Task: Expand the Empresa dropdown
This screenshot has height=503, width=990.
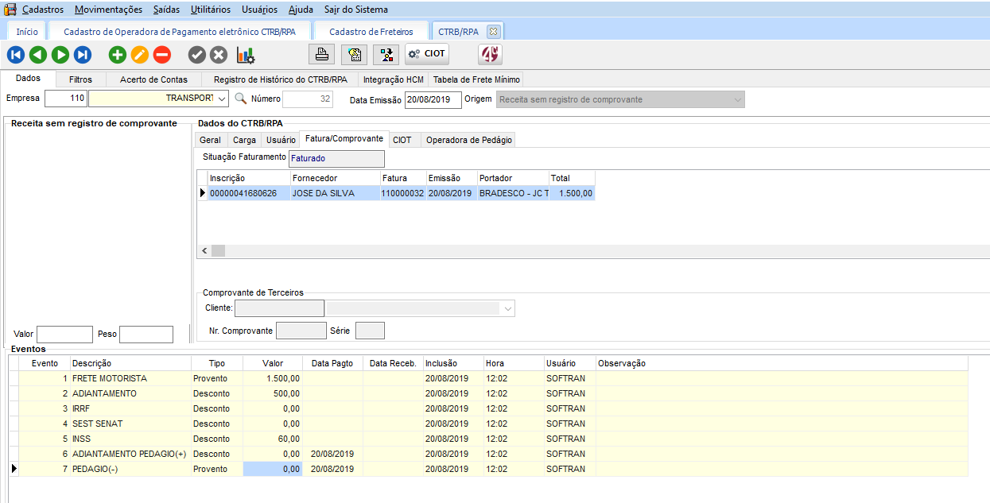Action: (222, 99)
